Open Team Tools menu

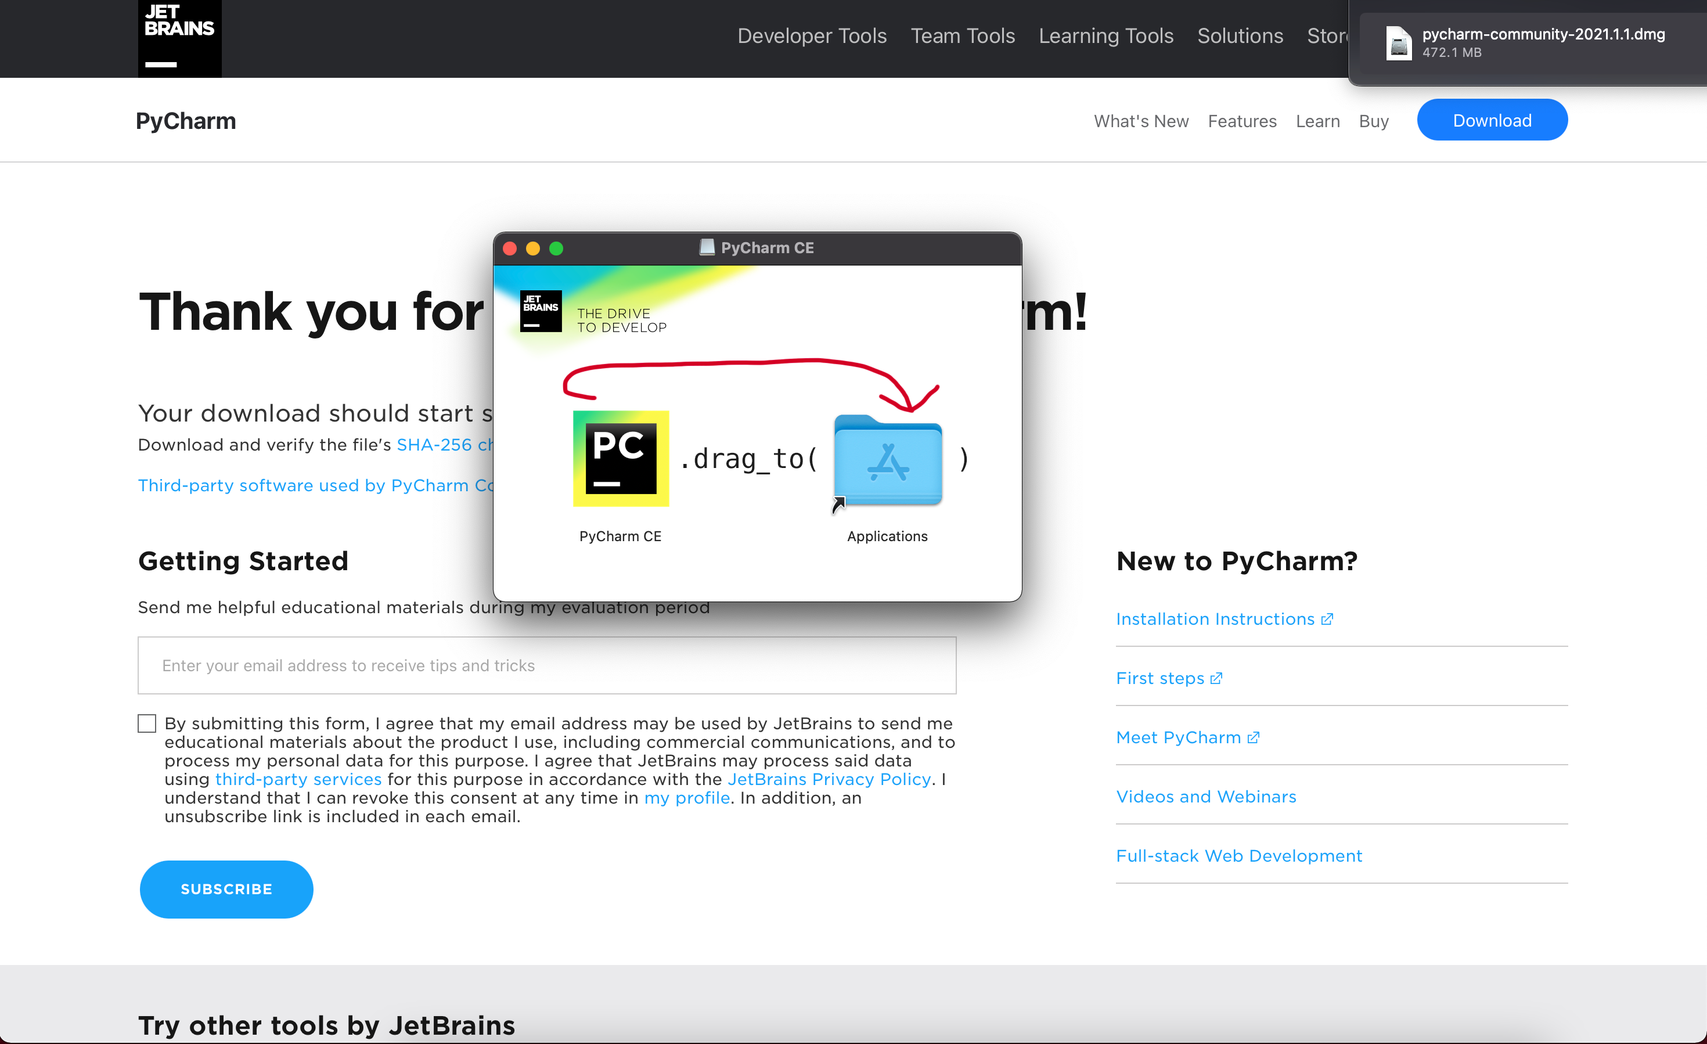pos(962,35)
